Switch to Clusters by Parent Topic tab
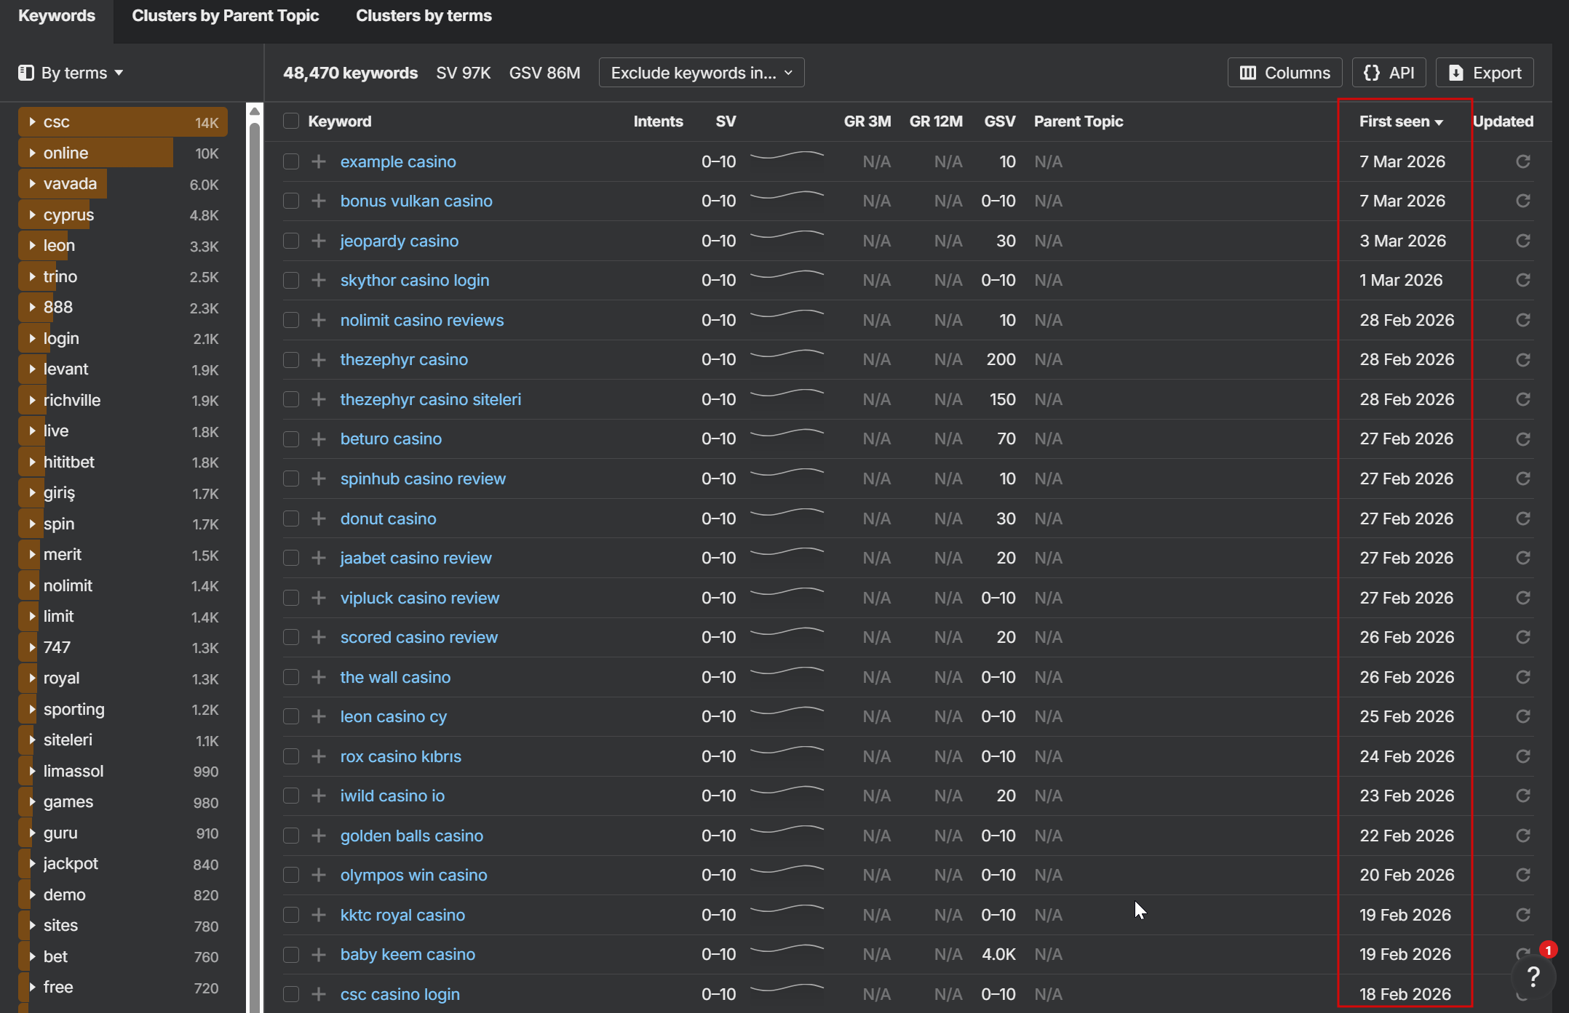The image size is (1569, 1013). click(x=225, y=16)
